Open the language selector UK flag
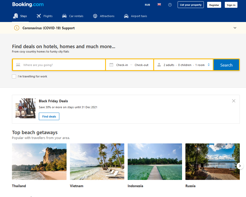246x197 pixels. click(159, 5)
